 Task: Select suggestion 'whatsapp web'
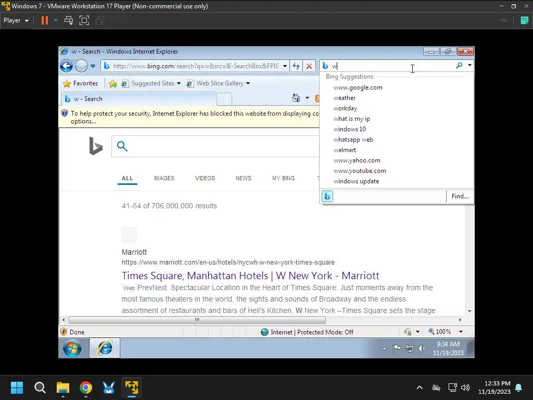point(397,140)
